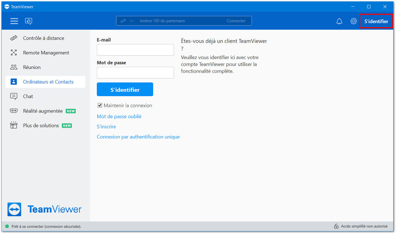Image resolution: width=396 pixels, height=234 pixels.
Task: Open Connexion par authentification unique
Action: [x=138, y=137]
